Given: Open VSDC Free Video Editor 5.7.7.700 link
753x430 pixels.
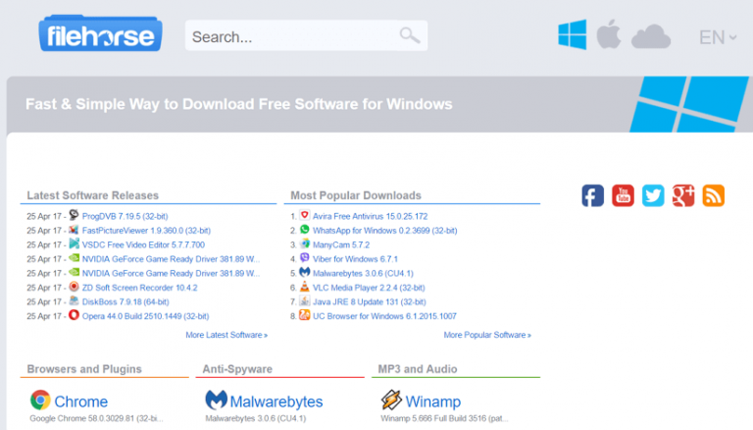Looking at the screenshot, I should 143,244.
